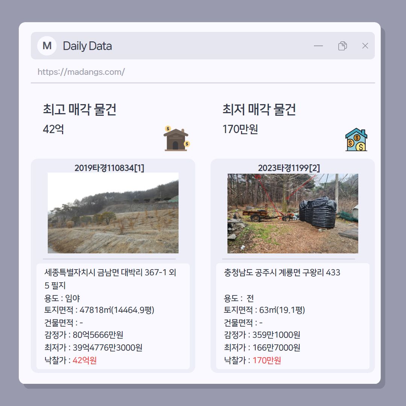Click 건물면적 line in the 공주시 card
The height and width of the screenshot is (406, 406).
point(243,323)
